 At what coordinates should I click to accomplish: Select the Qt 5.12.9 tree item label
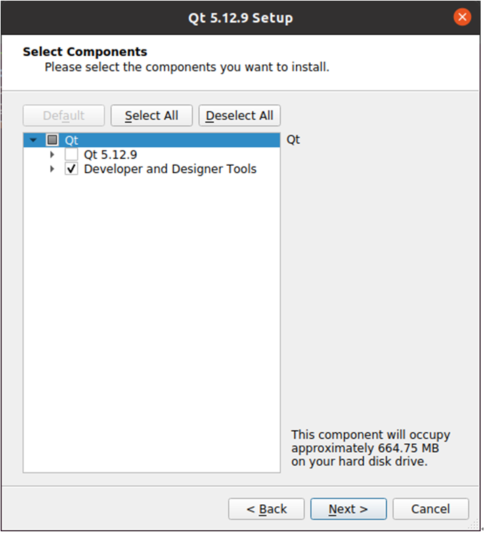point(110,154)
